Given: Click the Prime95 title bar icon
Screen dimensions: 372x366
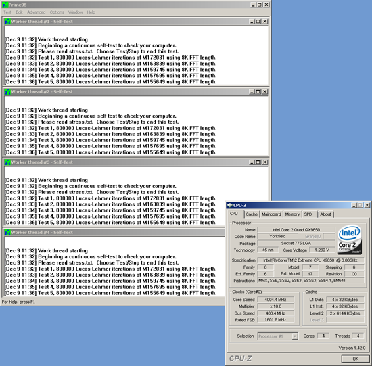Looking at the screenshot, I should coord(5,5).
